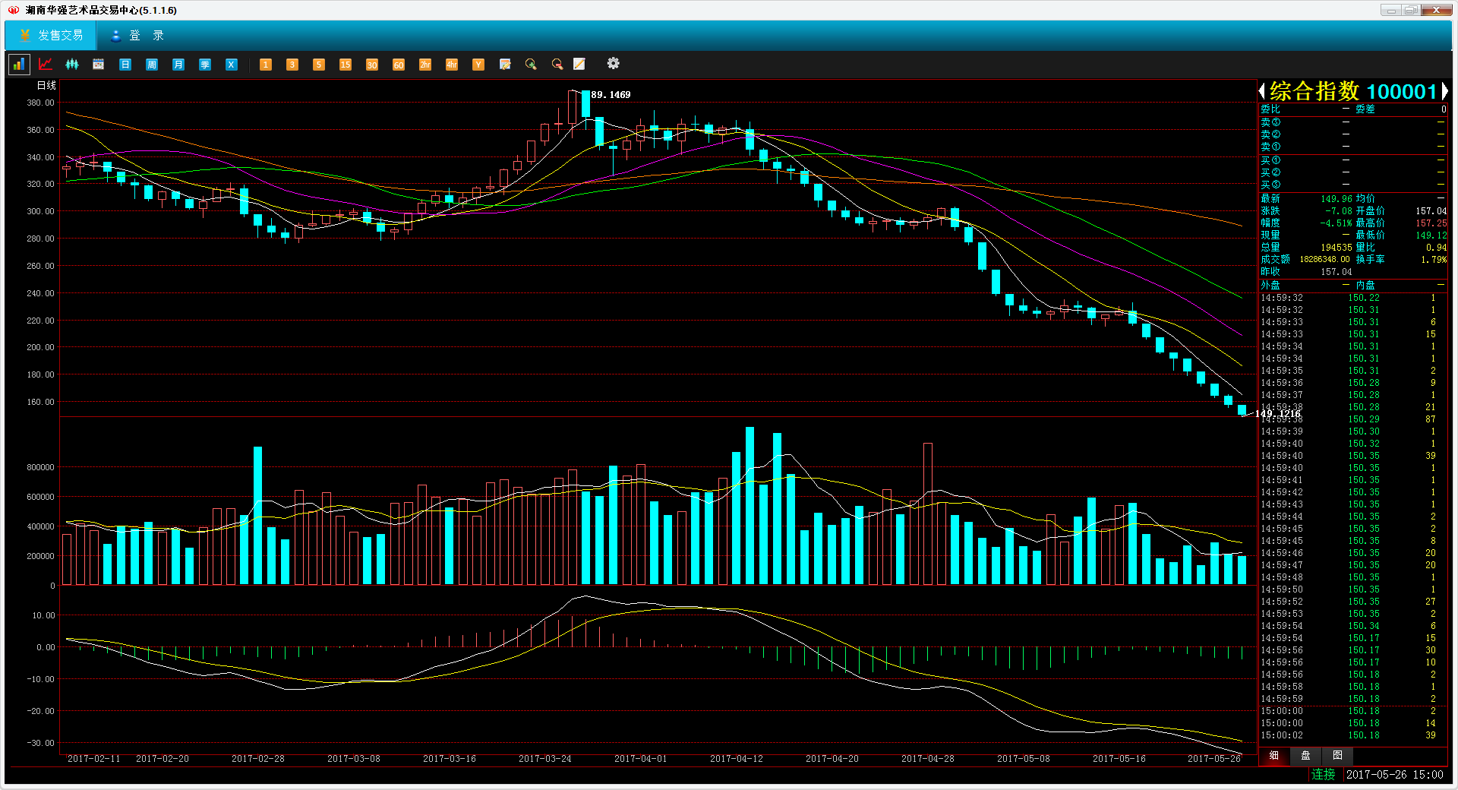Switch to the red line chart view
This screenshot has width=1458, height=790.
(46, 65)
